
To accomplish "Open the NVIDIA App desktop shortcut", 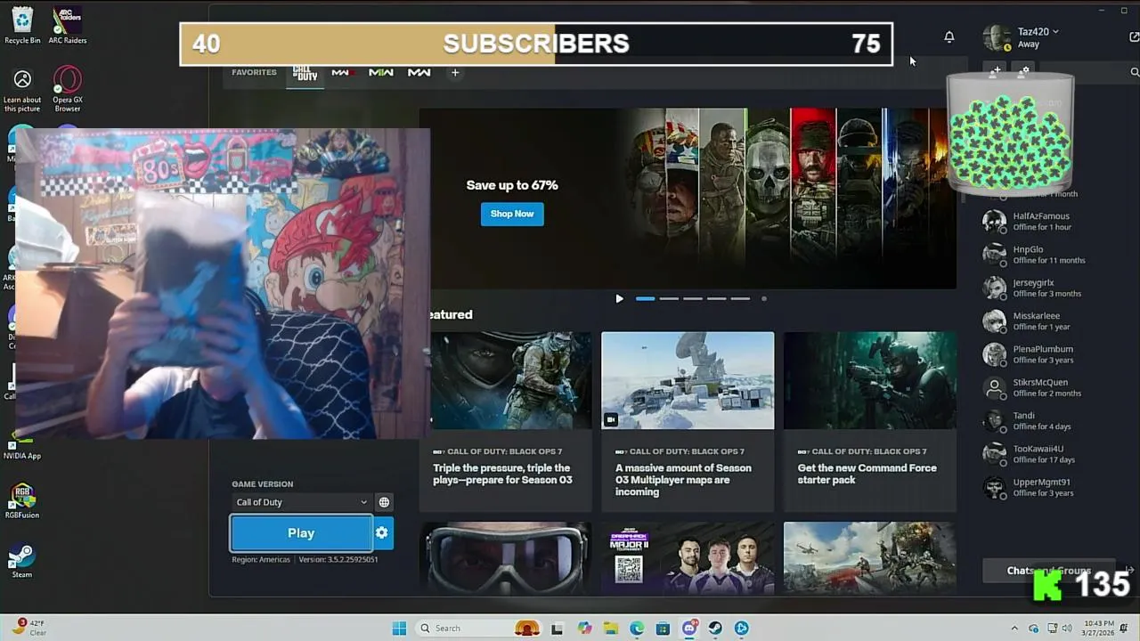I will 22,445.
